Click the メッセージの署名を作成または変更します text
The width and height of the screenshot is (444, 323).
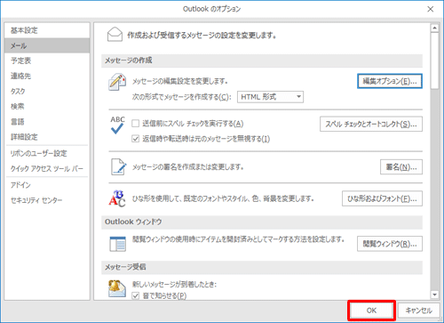click(x=188, y=167)
